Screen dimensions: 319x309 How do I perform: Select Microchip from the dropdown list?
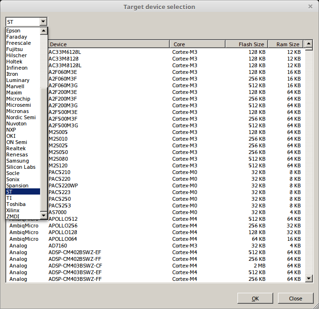click(x=18, y=99)
